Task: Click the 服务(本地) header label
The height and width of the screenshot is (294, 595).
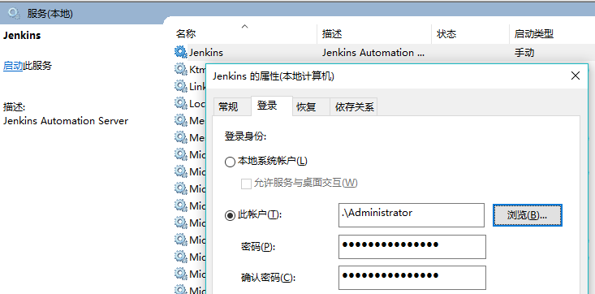Action: (x=50, y=14)
